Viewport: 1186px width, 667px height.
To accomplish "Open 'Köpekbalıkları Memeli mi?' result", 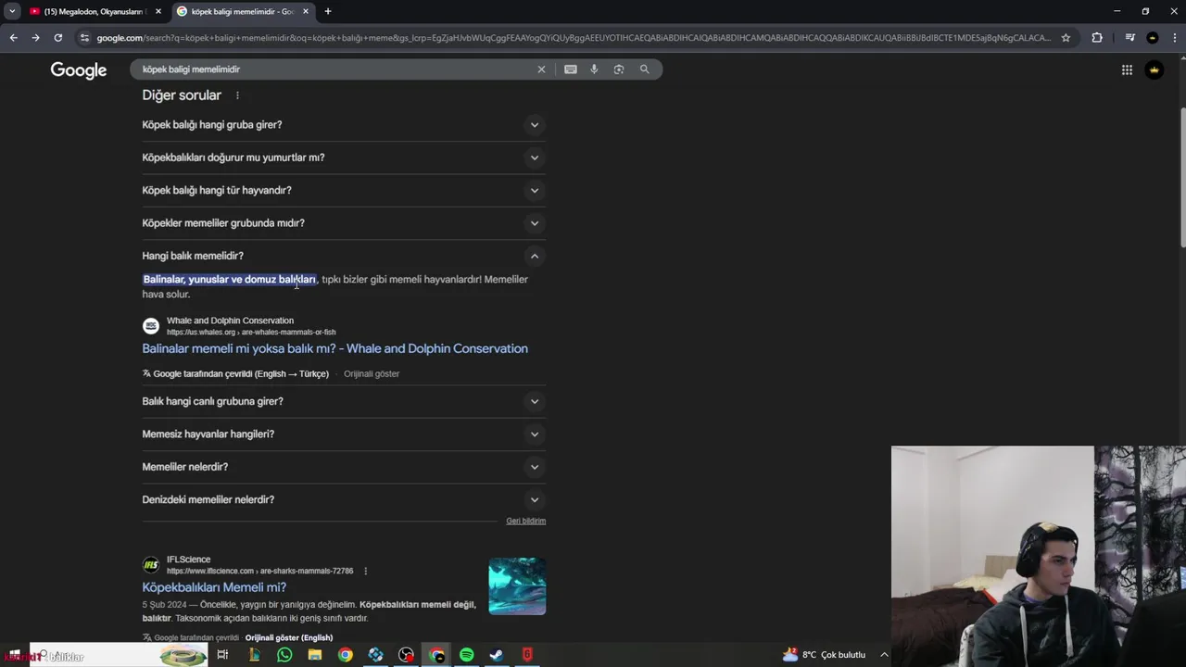I will [x=214, y=587].
